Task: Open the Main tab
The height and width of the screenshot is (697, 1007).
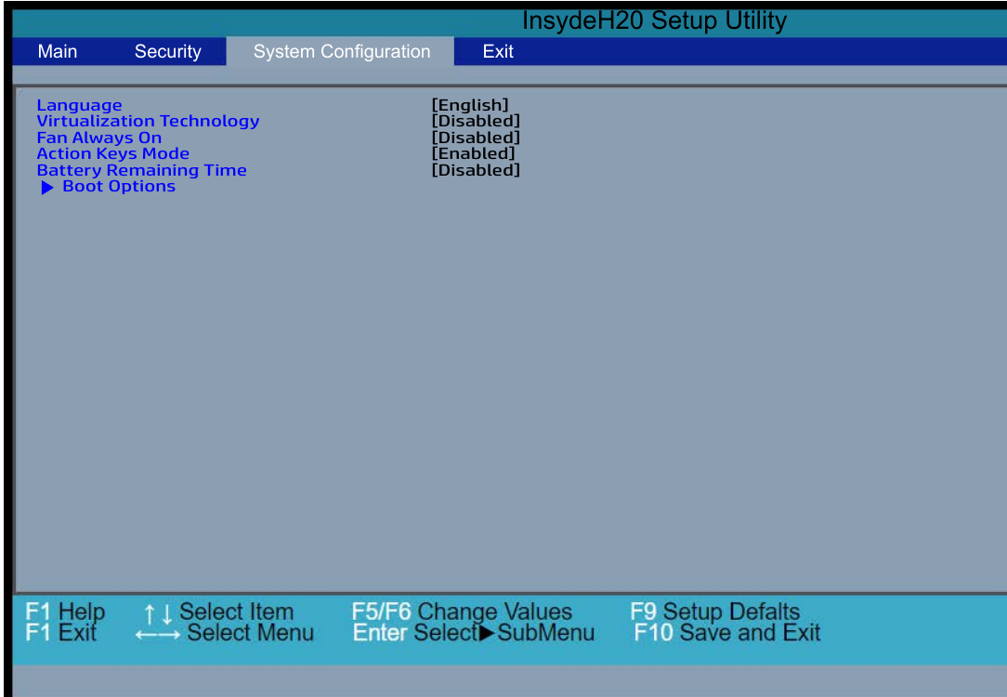Action: click(58, 51)
